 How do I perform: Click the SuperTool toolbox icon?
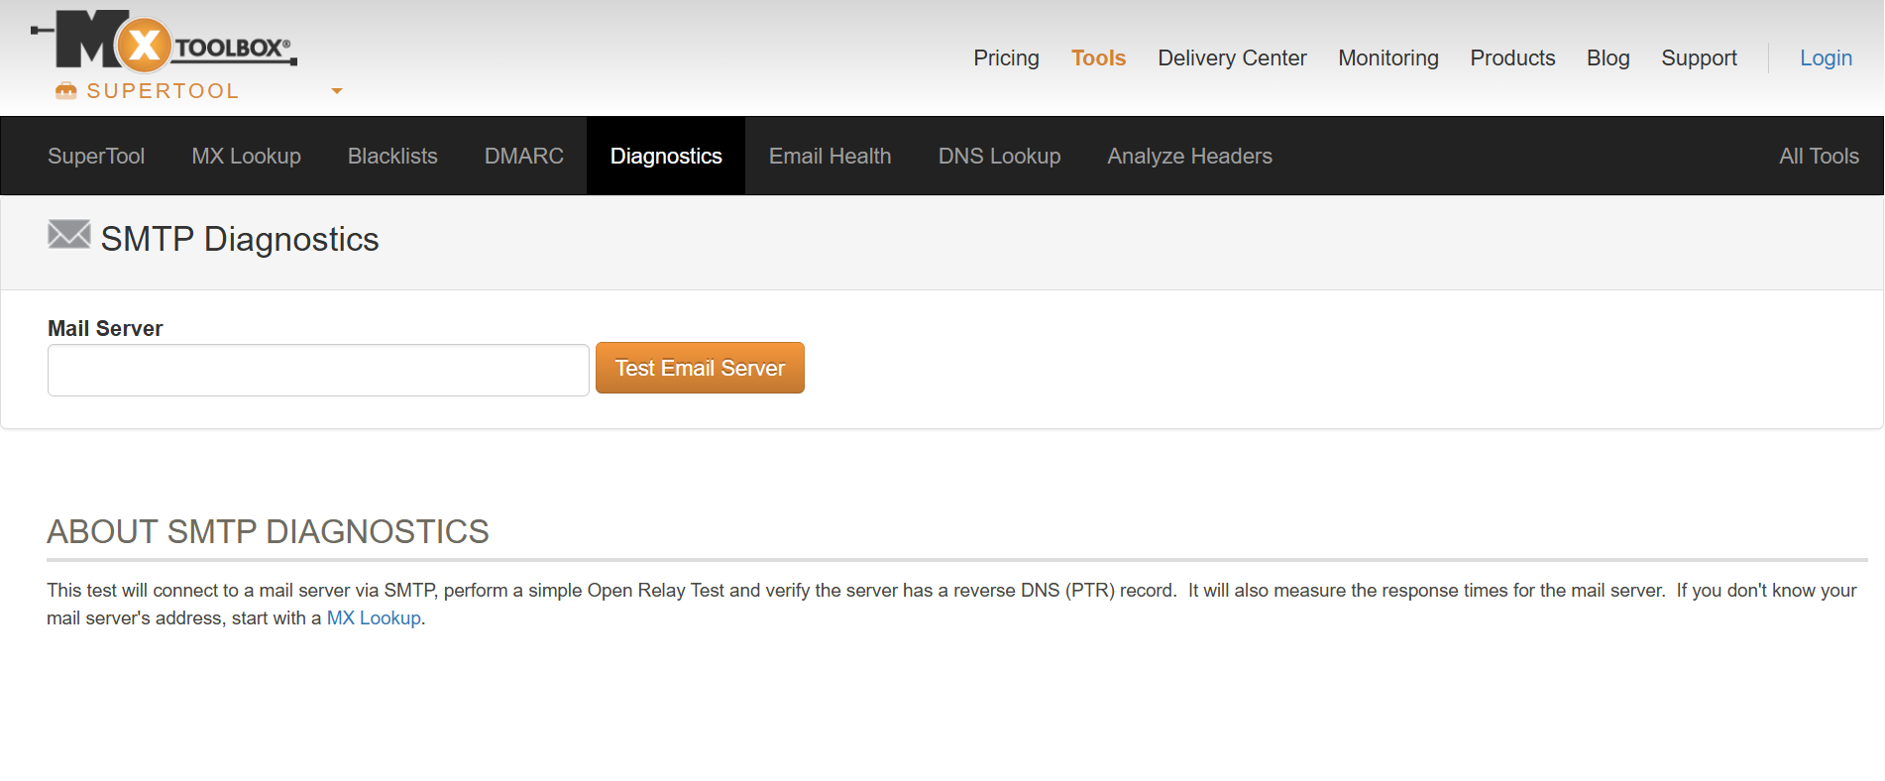coord(66,91)
